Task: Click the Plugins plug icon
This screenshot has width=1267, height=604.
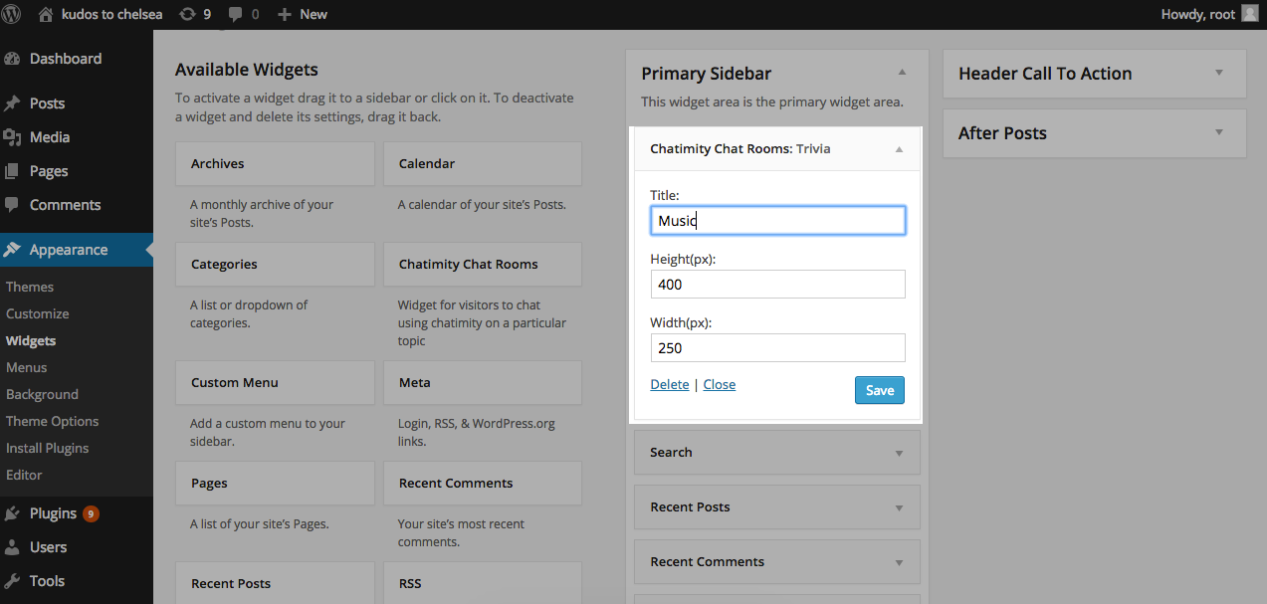Action: point(12,513)
